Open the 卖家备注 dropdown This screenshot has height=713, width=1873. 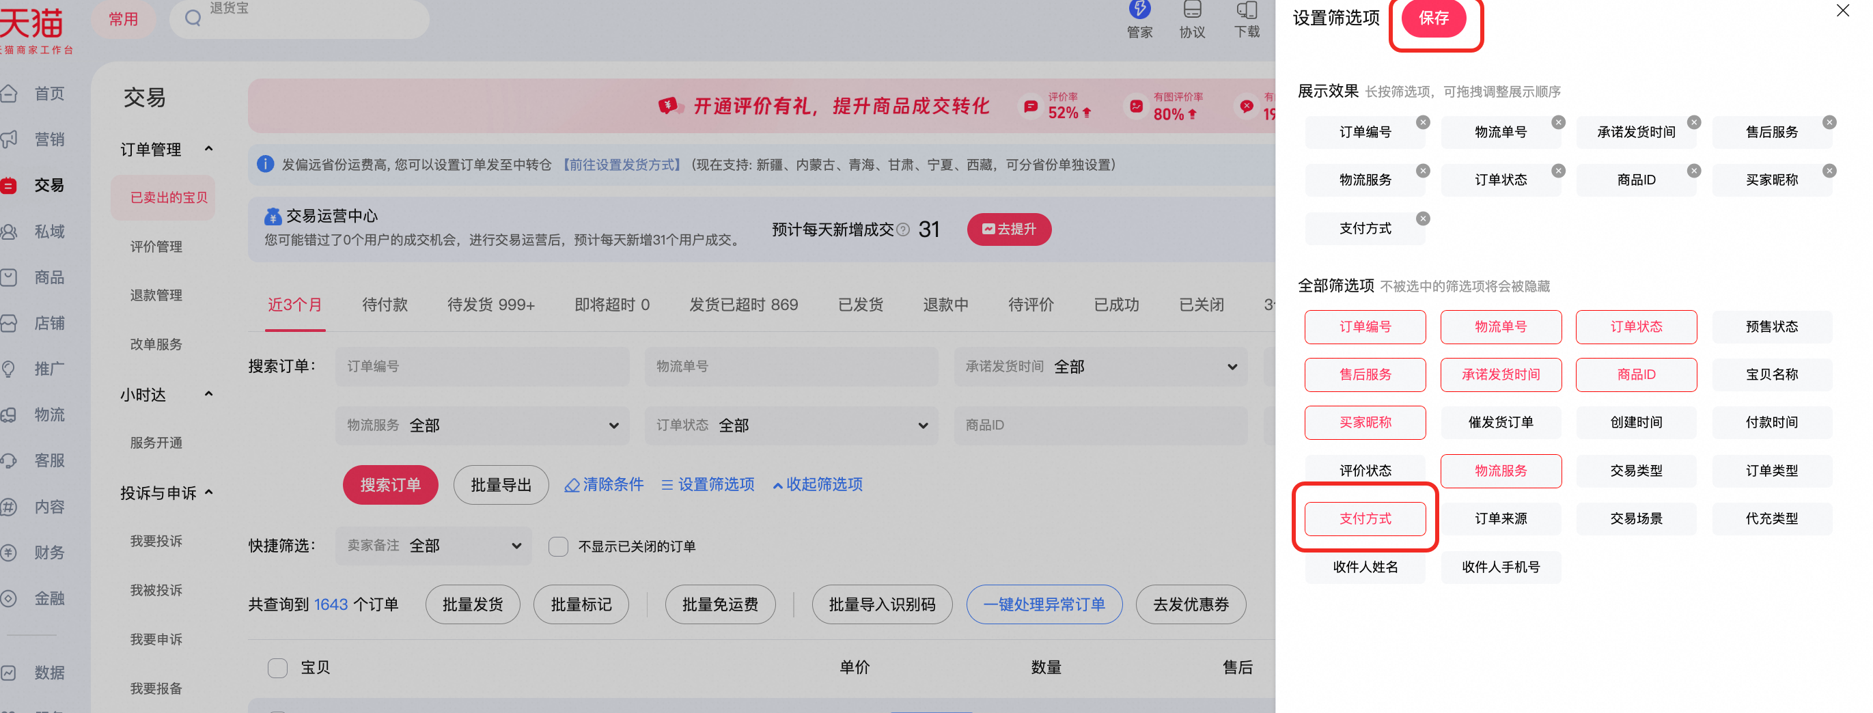point(433,546)
